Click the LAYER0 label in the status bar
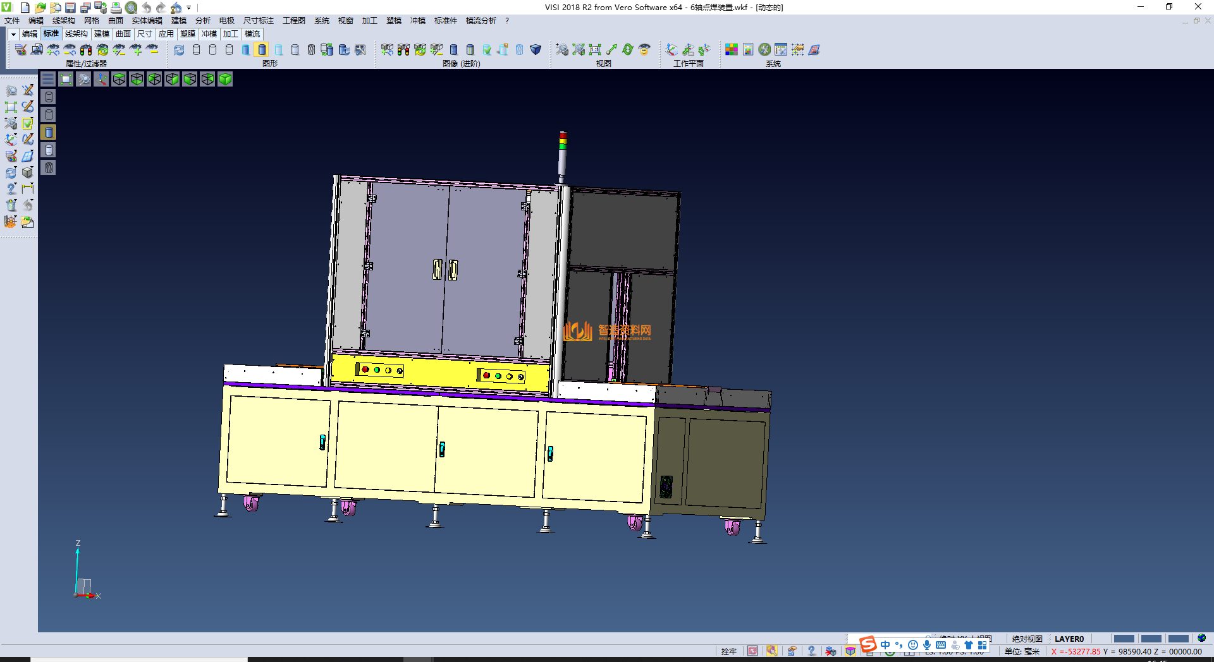The image size is (1214, 662). click(1069, 639)
